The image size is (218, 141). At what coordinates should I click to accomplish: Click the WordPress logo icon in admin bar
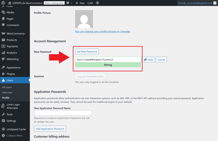click(x=3, y=3)
